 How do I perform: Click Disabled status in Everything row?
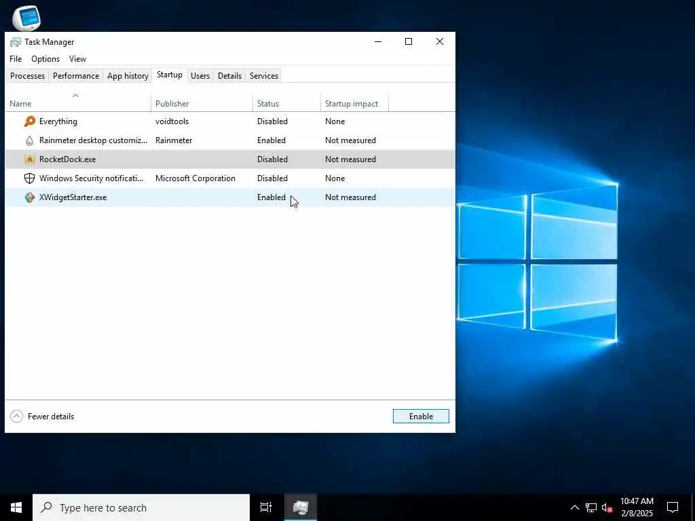[272, 121]
